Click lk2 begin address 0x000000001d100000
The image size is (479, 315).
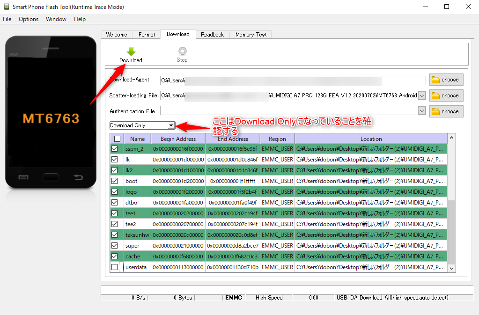coord(178,170)
